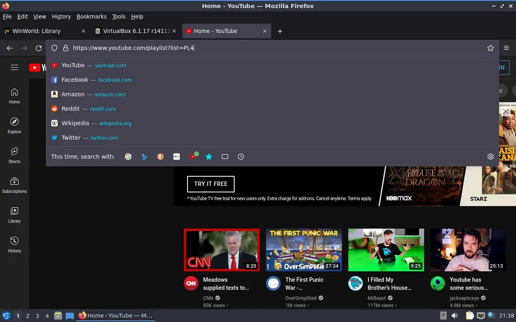516x322 pixels.
Task: Select Reddit reddit.com suggestion
Action: [273, 109]
